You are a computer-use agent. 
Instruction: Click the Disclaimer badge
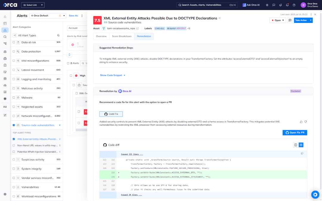coord(295,91)
